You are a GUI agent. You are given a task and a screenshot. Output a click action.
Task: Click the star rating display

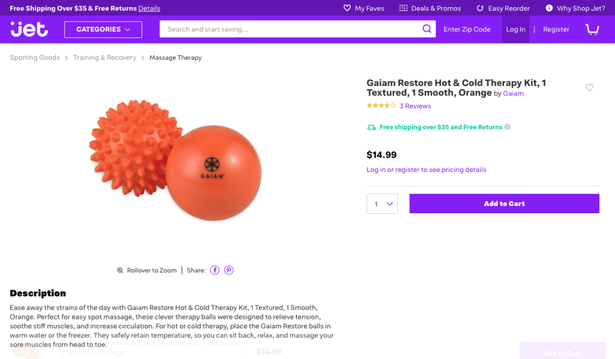point(381,105)
